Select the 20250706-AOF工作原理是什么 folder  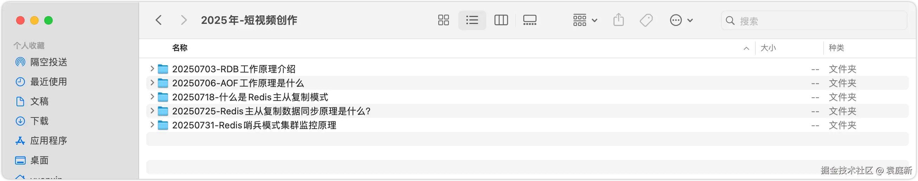pos(238,83)
